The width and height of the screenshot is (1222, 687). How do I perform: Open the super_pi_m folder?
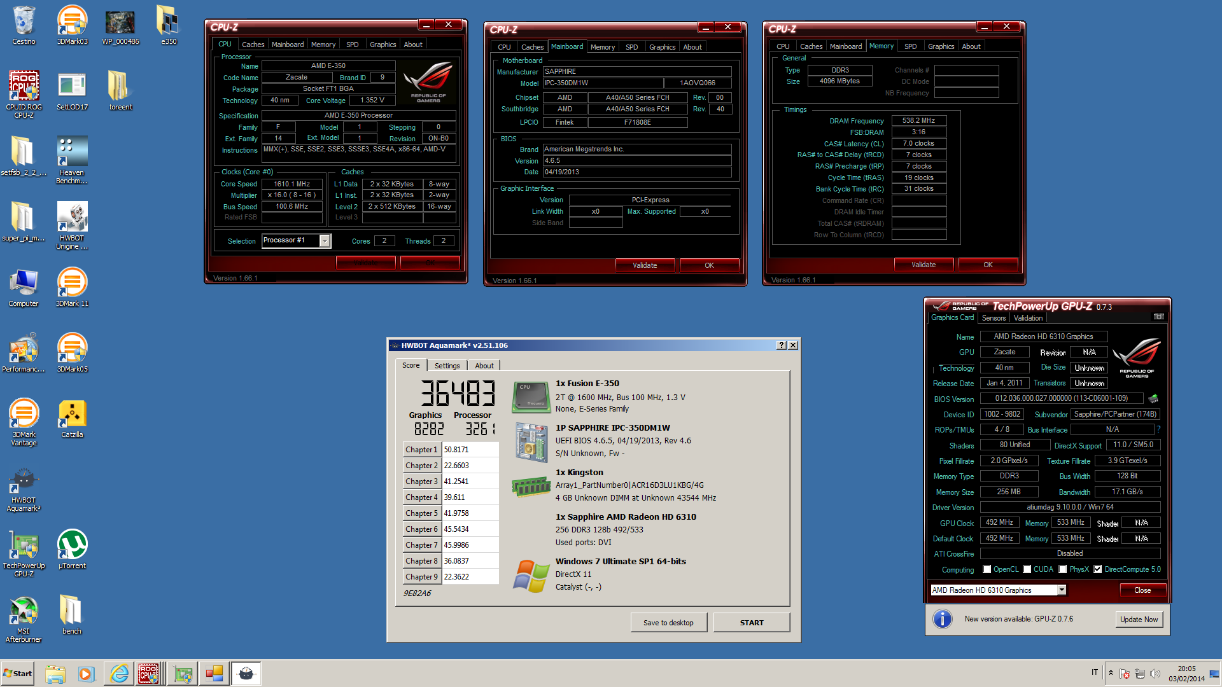click(x=24, y=222)
